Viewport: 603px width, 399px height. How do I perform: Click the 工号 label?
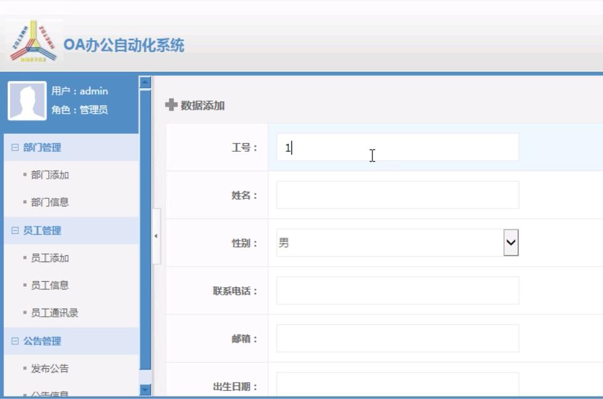tap(244, 148)
